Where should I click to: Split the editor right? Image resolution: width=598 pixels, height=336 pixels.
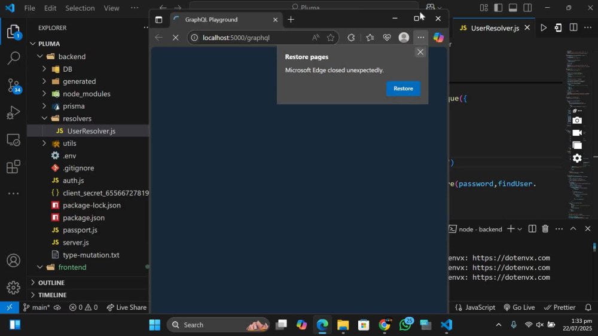pos(573,28)
